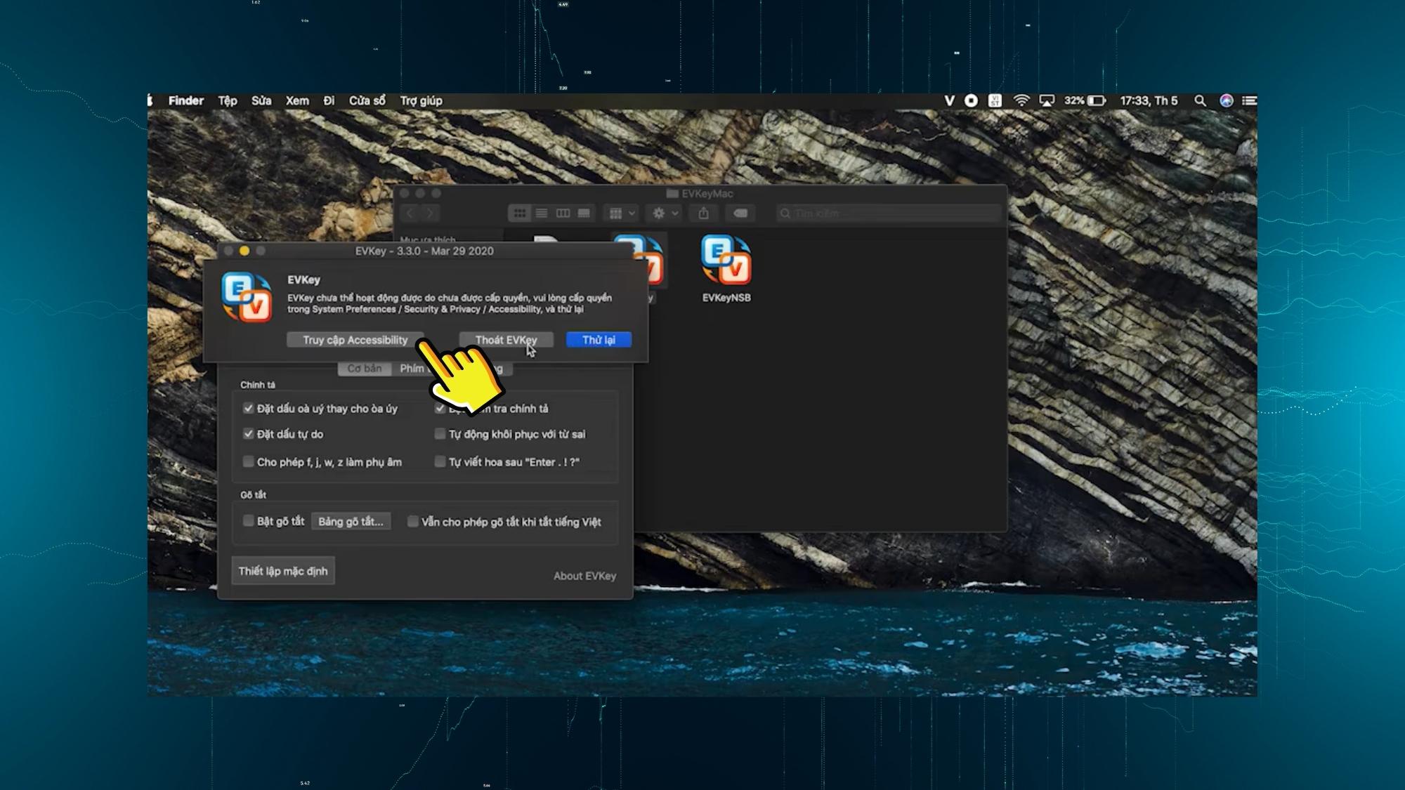The image size is (1405, 790).
Task: Check 'Tự viết hoa sau Enter . ! ?'
Action: [x=439, y=461]
